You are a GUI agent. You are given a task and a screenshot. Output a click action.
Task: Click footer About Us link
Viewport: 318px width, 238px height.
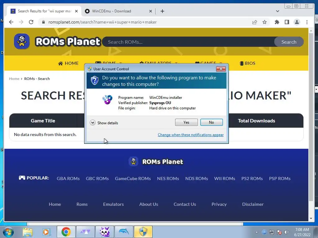[149, 204]
